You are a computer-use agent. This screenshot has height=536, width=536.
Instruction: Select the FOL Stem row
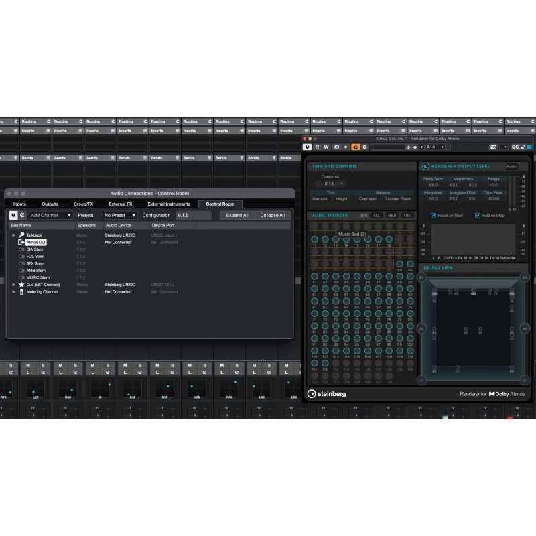[x=36, y=257]
